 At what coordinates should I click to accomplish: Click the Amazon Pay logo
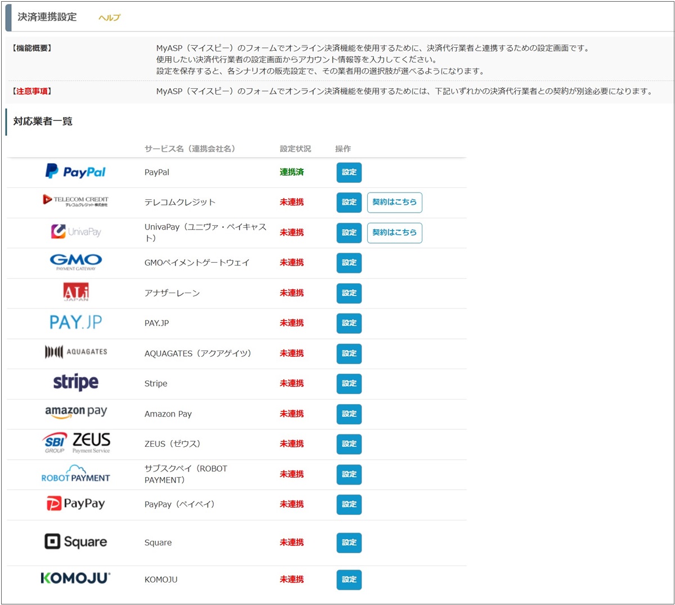(75, 413)
